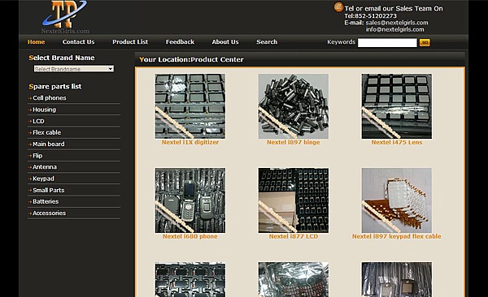Click the orange GO search button

425,42
